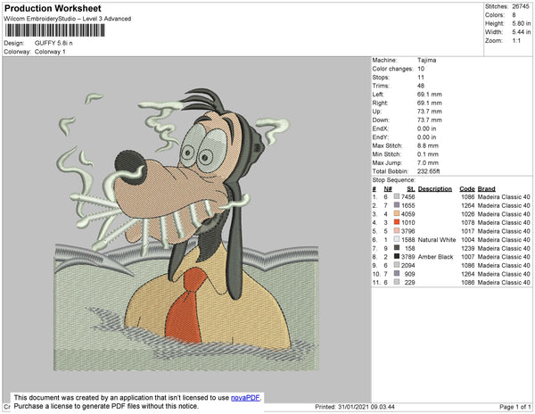This screenshot has width=535, height=414.
Task: Click the Code column header
Action: point(467,189)
